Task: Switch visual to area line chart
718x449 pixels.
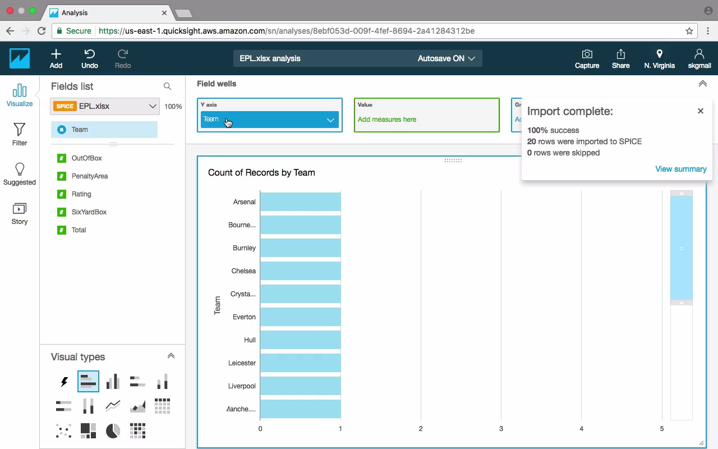Action: (x=137, y=406)
